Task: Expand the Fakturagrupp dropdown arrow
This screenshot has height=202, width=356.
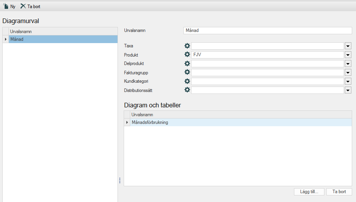Action: [348, 73]
